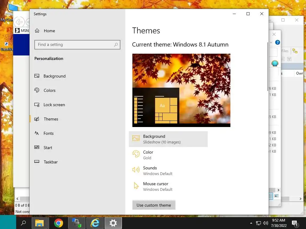306x229 pixels.
Task: Click the Background picture icon in sidebar
Action: (x=37, y=76)
